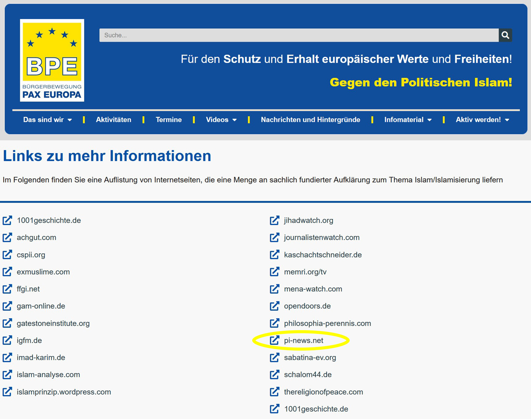Screen dimensions: 531x419
Task: Visit the ffgi.net link
Action: point(28,289)
